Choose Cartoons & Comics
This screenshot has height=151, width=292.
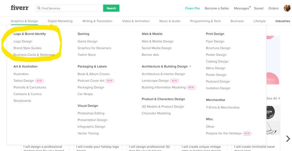tap(27, 94)
